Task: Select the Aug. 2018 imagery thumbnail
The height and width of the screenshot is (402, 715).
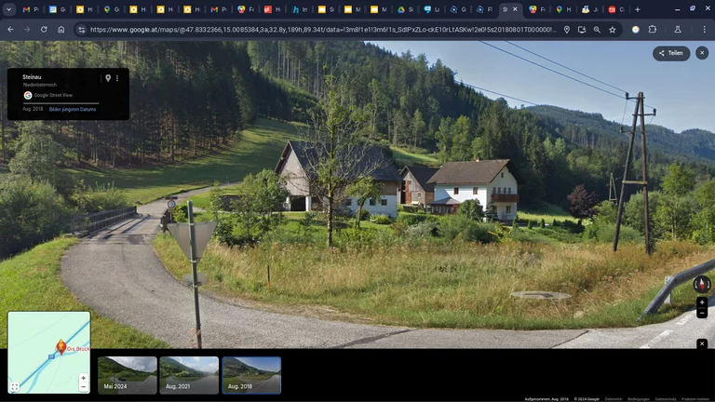Action: pos(251,374)
